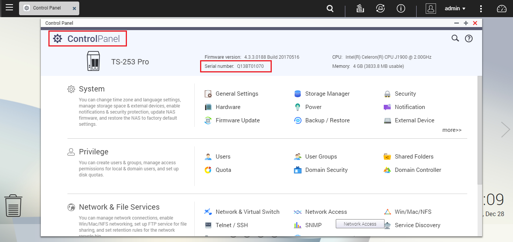Viewport: 513px width, 242px height.
Task: Open Quota settings
Action: [x=218, y=170]
